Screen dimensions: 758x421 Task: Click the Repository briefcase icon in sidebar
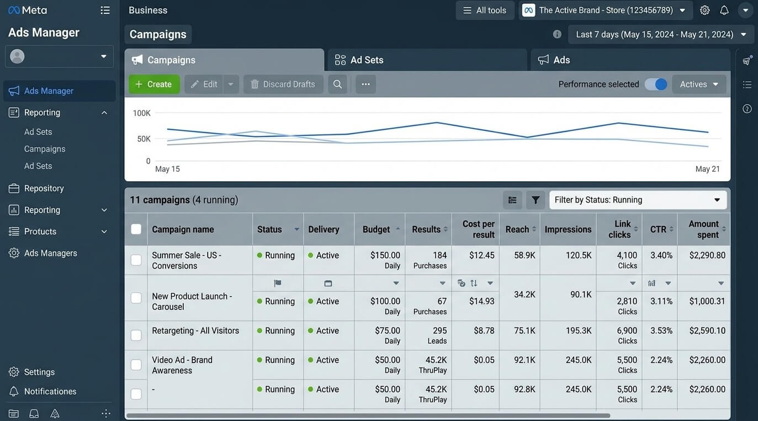(14, 188)
